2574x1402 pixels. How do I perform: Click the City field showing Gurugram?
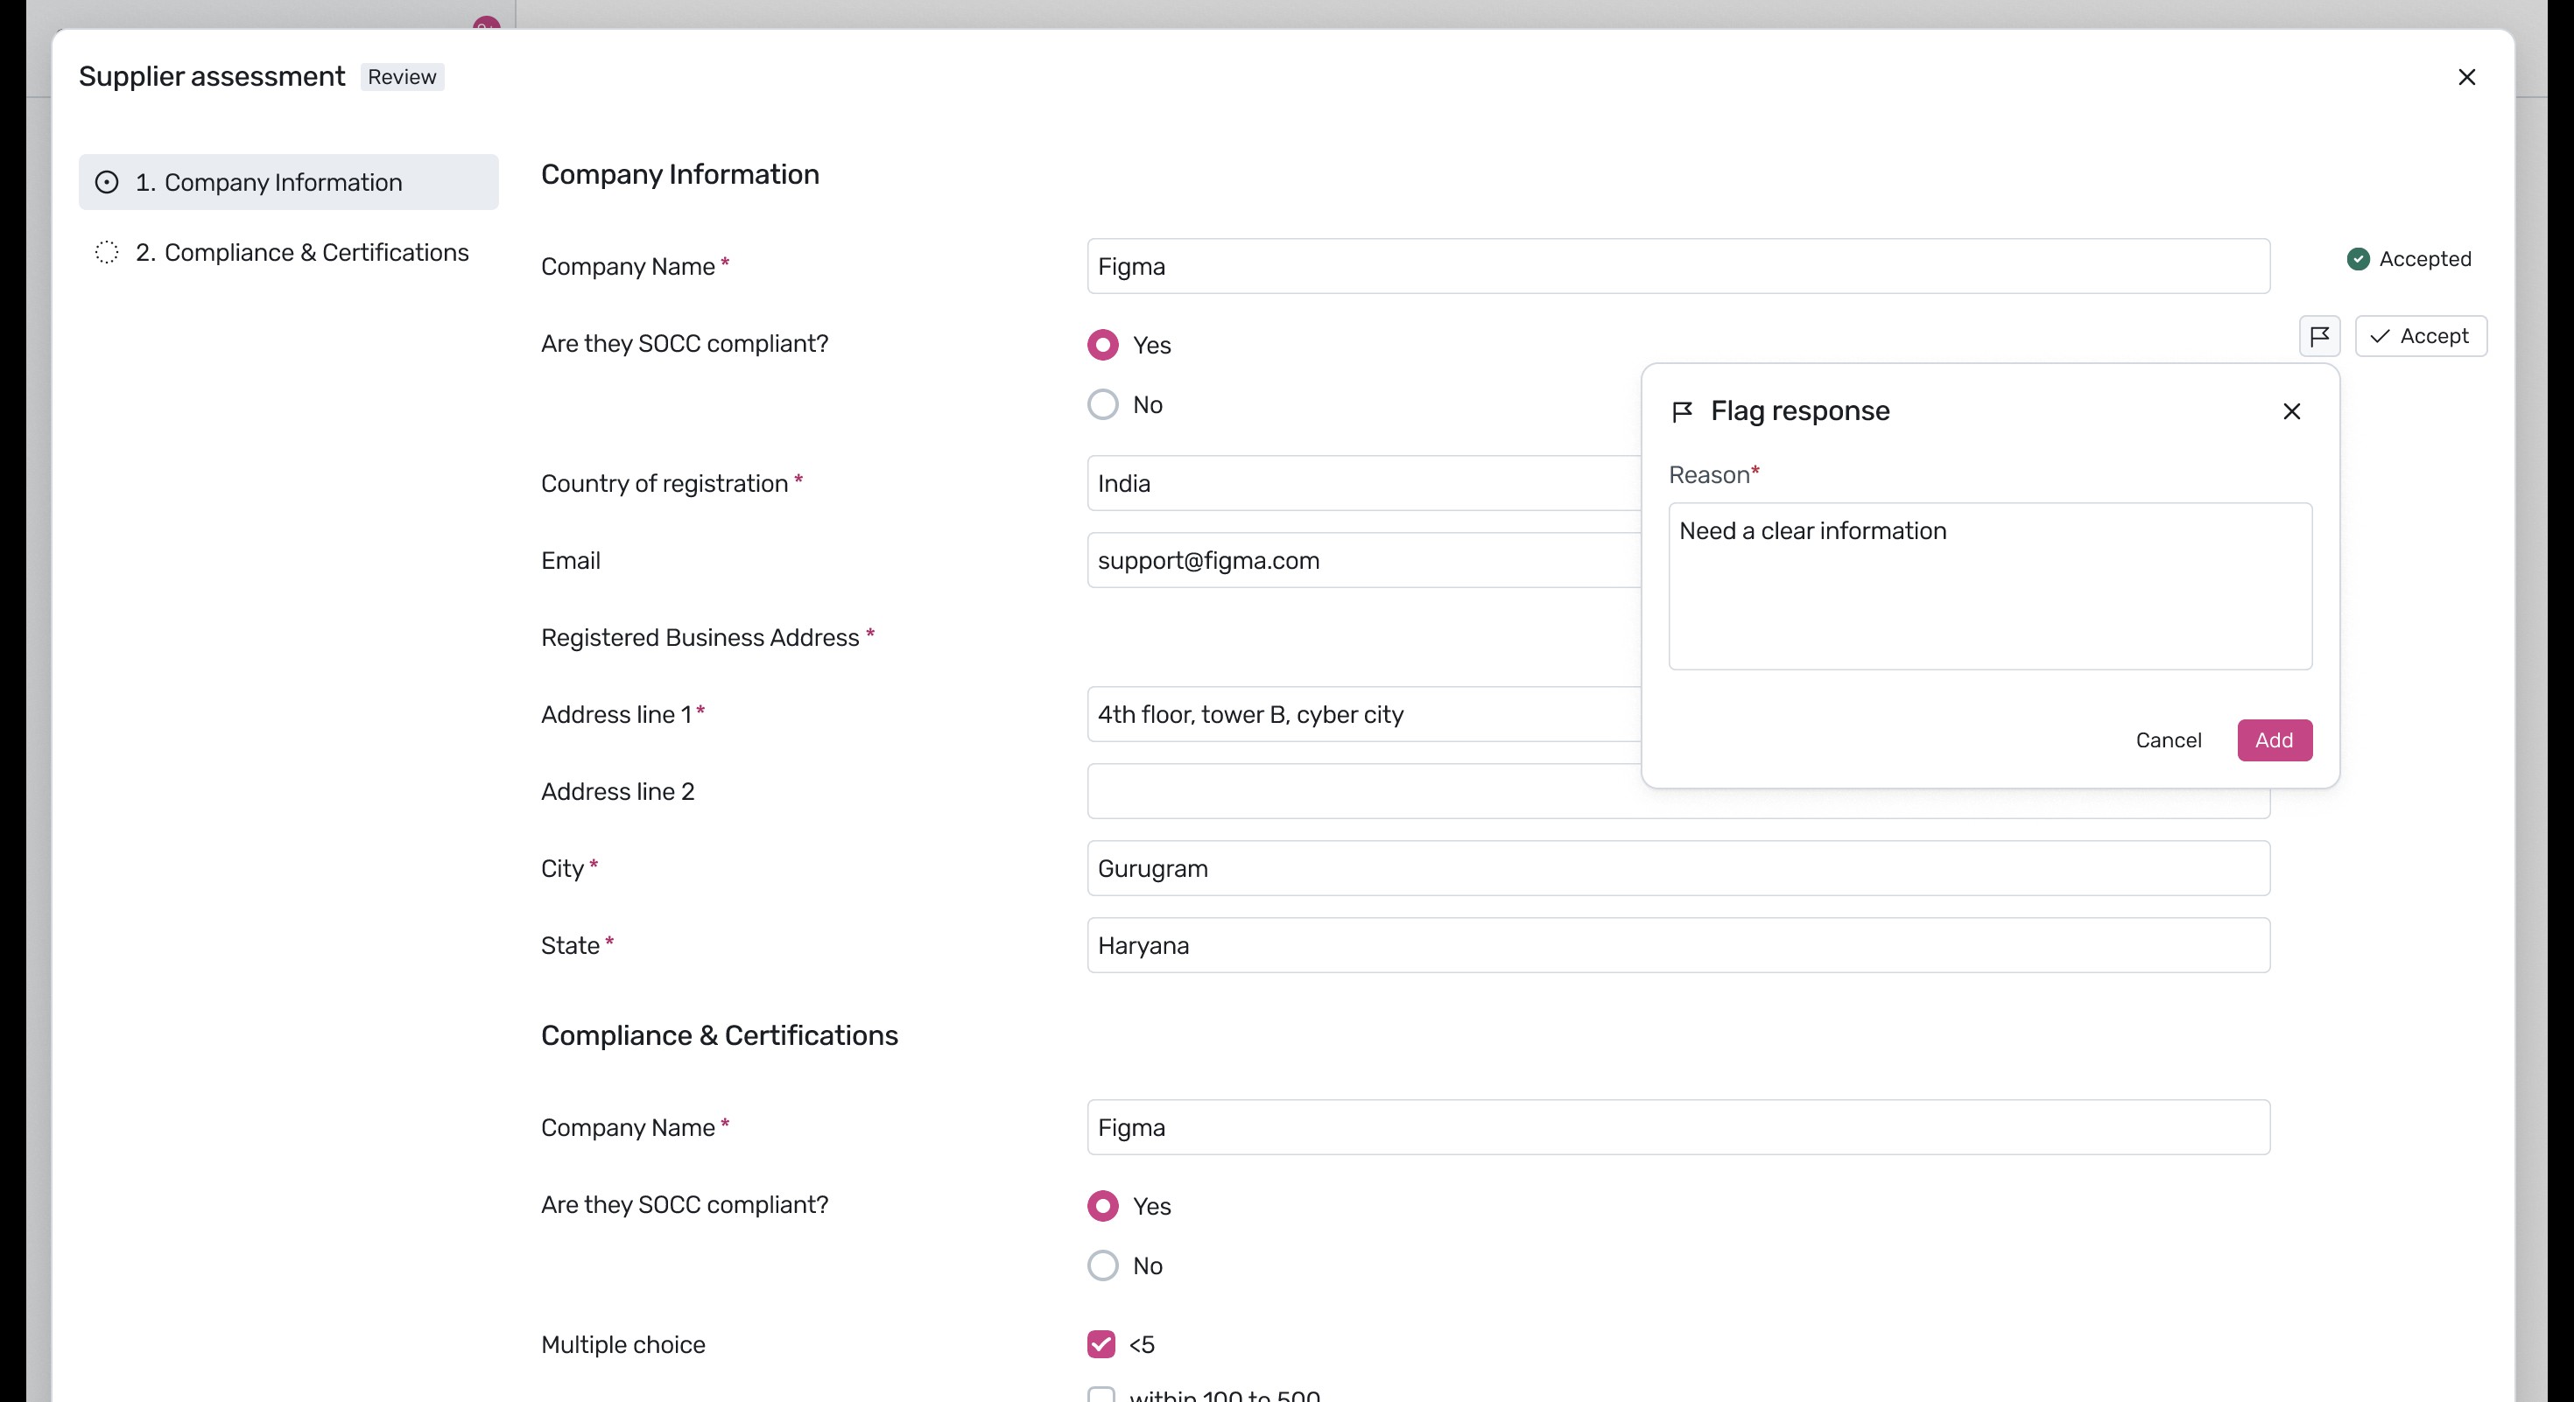click(1677, 868)
